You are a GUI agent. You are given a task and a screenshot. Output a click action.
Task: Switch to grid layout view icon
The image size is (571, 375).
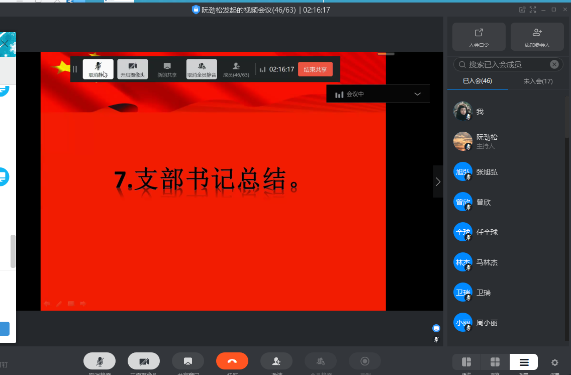(495, 361)
